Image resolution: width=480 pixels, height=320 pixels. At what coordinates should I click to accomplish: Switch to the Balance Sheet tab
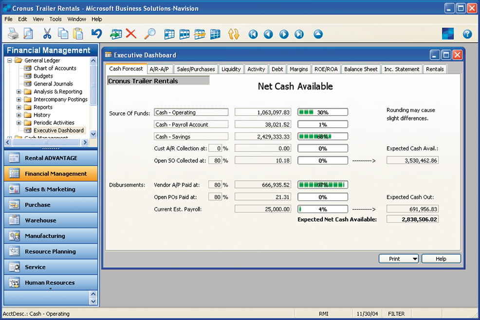tap(361, 69)
